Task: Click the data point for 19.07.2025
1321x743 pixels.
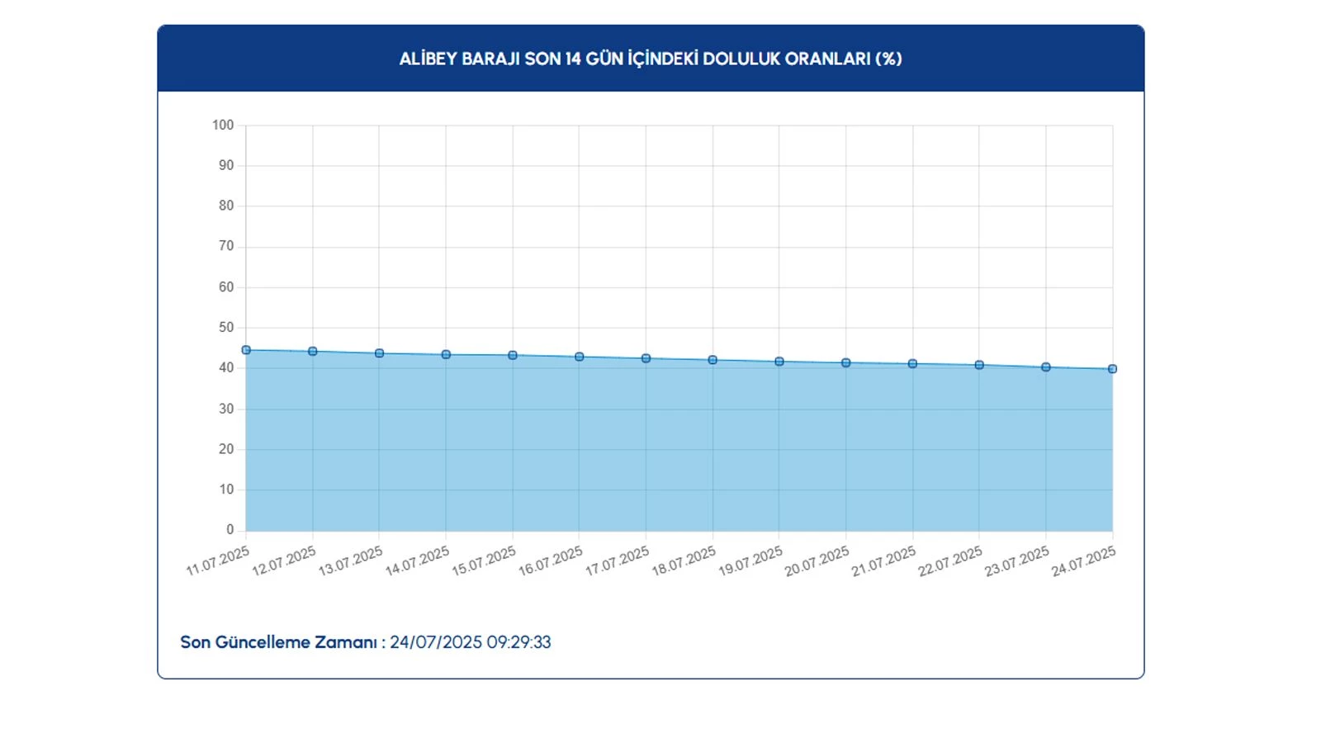Action: pyautogui.click(x=779, y=362)
